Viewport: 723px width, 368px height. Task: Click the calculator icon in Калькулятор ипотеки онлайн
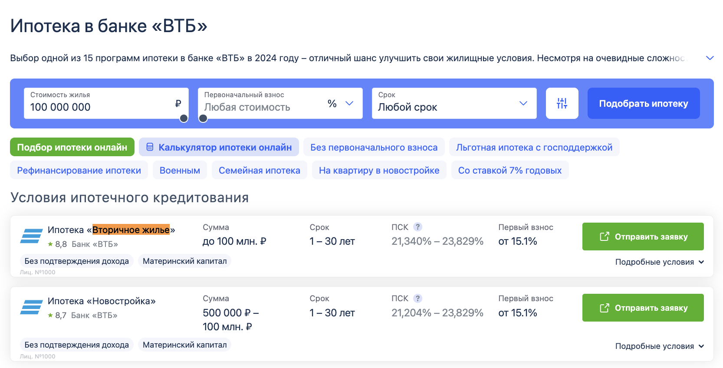point(150,147)
